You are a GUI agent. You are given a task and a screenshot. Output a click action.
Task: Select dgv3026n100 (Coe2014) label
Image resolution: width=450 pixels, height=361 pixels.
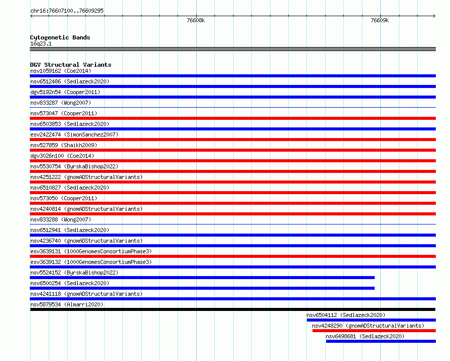pos(62,156)
